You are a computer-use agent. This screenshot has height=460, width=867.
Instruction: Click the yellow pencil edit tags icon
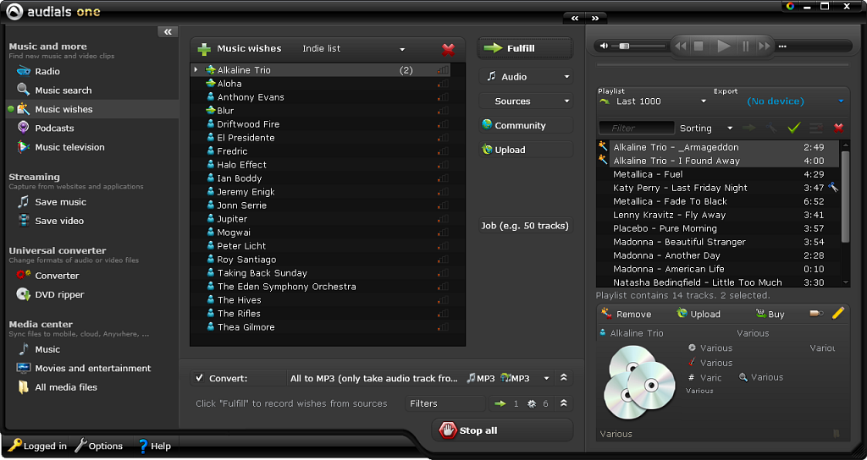(837, 313)
